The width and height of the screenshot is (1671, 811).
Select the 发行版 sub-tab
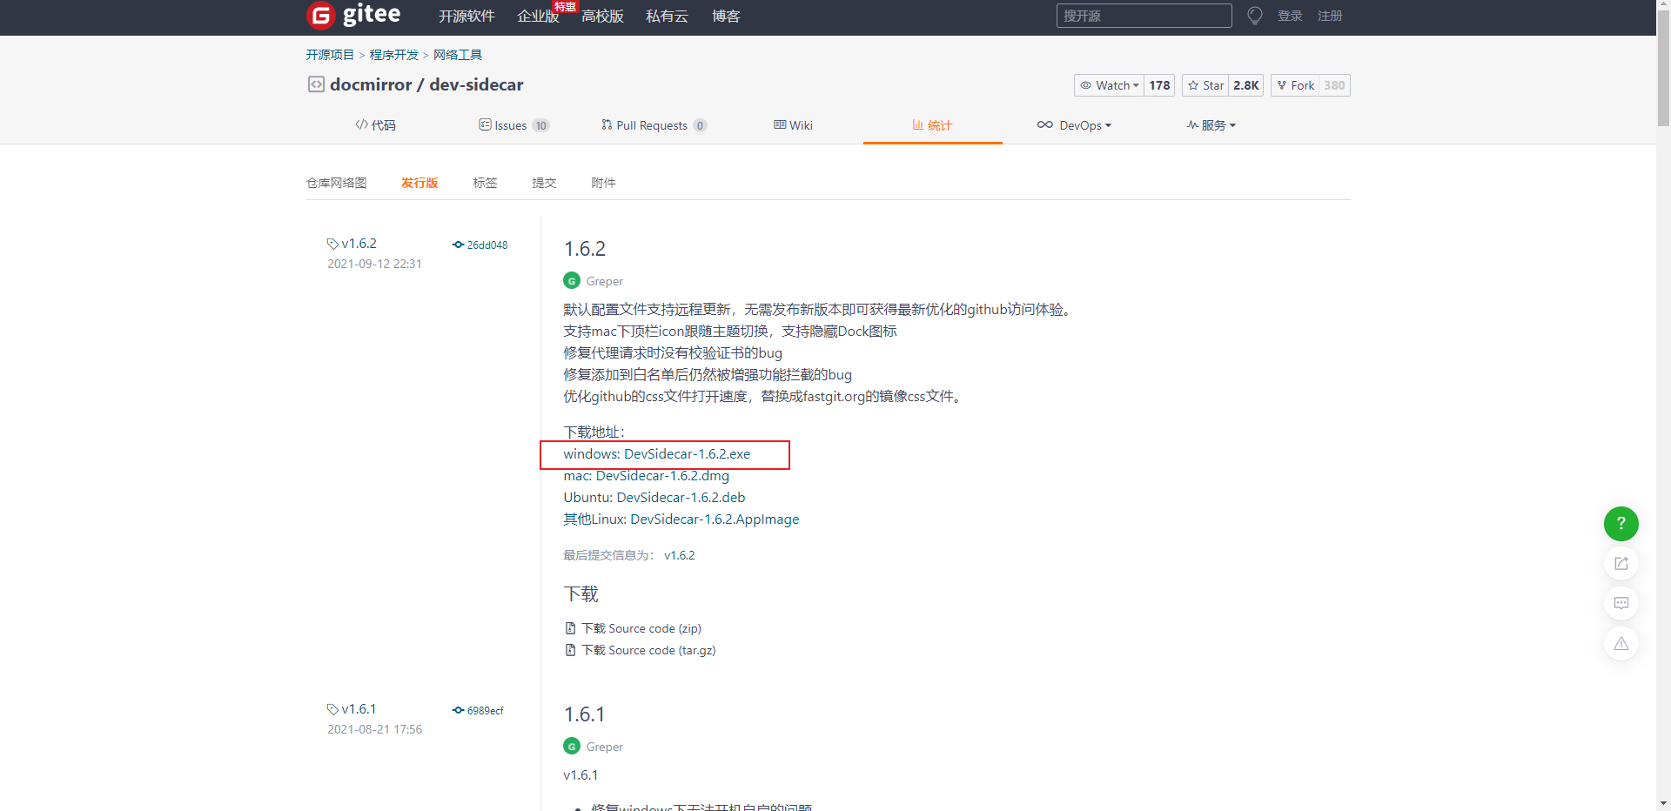coord(419,183)
